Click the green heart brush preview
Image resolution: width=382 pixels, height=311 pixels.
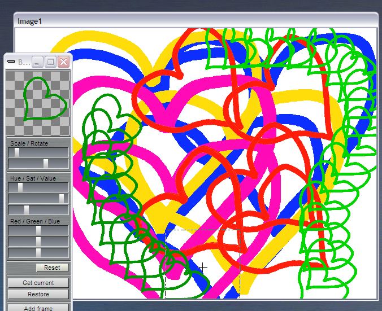[x=38, y=103]
